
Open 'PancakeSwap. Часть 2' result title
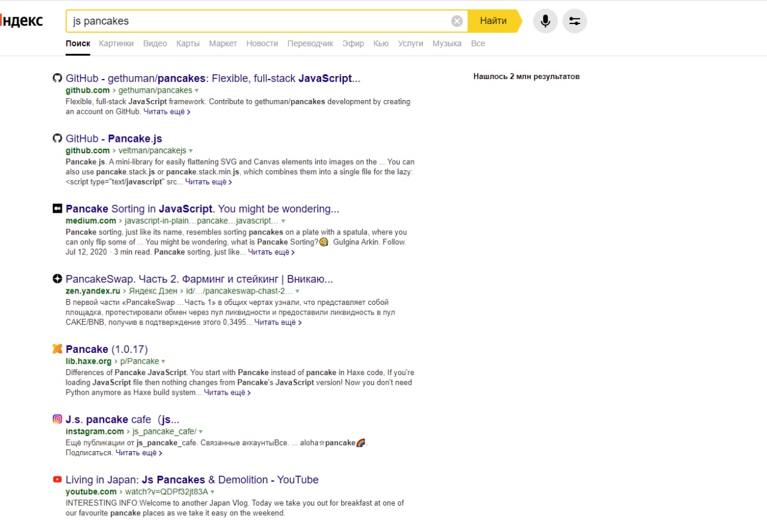[x=200, y=279]
